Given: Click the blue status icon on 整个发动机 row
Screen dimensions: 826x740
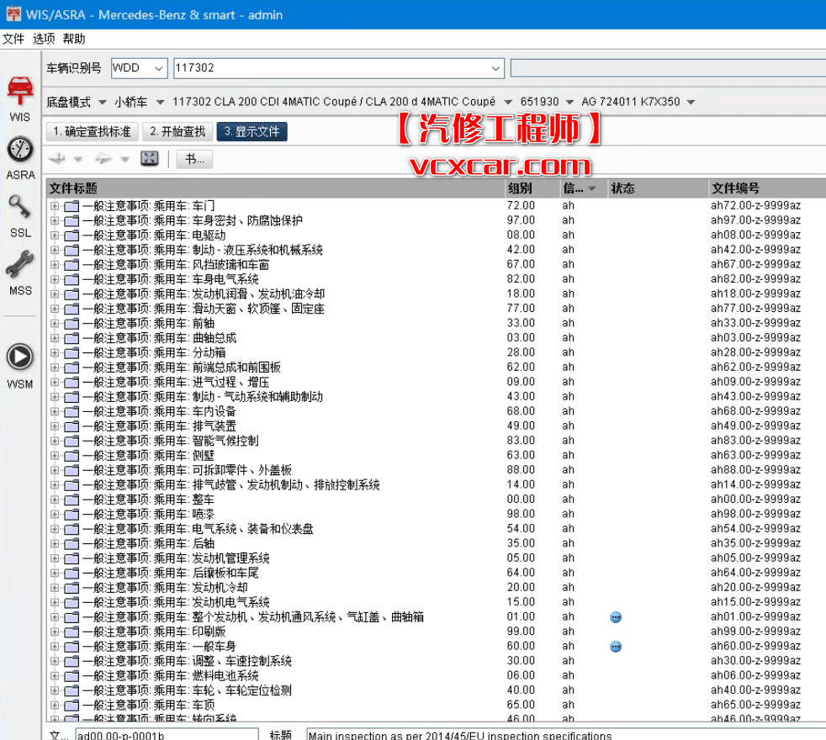Looking at the screenshot, I should pos(616,616).
